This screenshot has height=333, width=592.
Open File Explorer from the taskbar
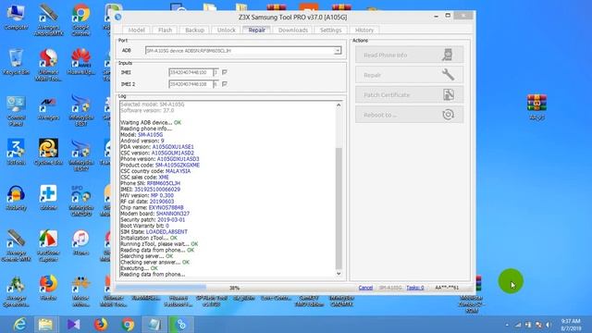(45, 325)
